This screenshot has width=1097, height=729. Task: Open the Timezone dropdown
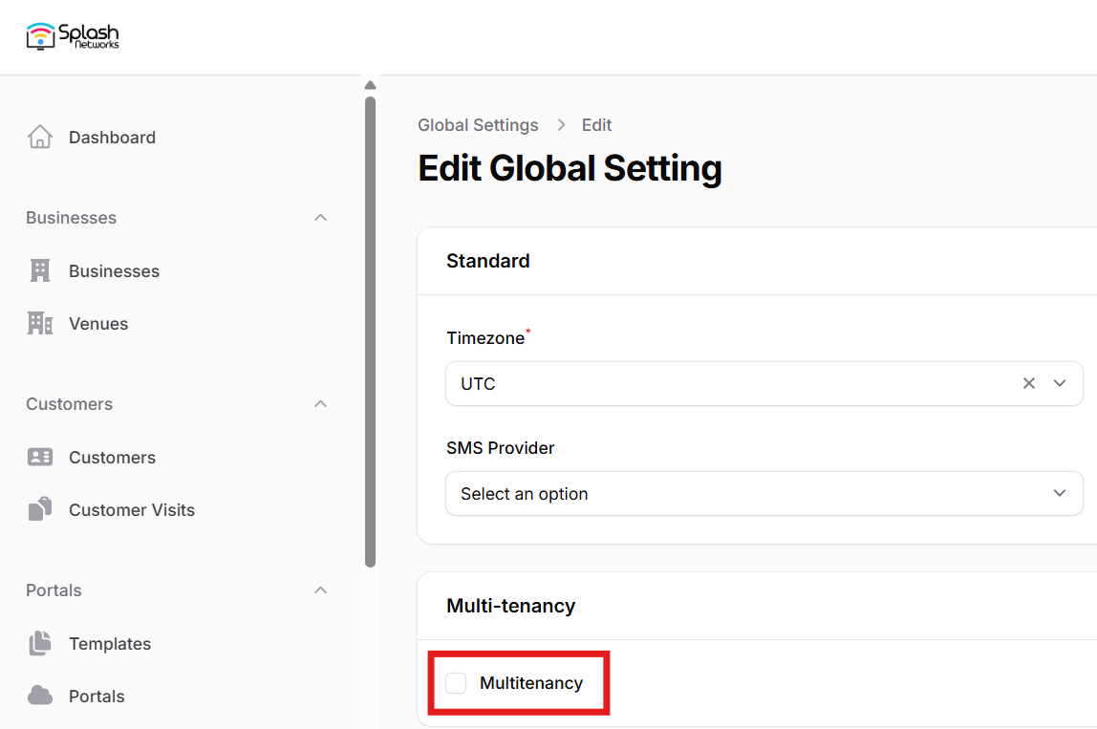pyautogui.click(x=1059, y=383)
